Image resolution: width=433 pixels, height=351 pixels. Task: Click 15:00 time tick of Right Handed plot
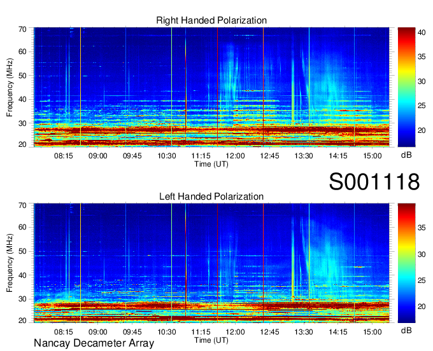pyautogui.click(x=373, y=156)
